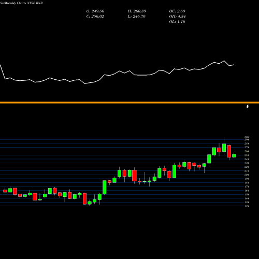
Task: Click the 254 price axis label
Action: (x=247, y=155)
